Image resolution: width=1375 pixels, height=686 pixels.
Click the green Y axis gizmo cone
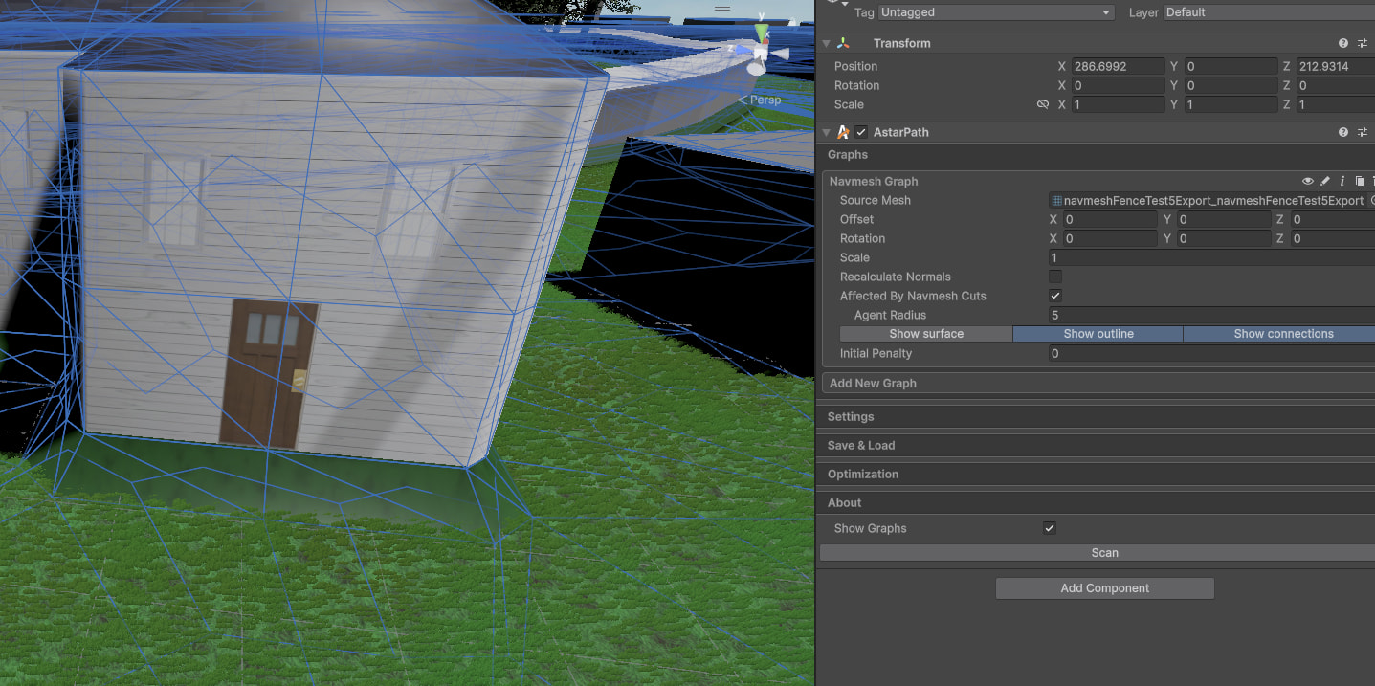pyautogui.click(x=761, y=33)
